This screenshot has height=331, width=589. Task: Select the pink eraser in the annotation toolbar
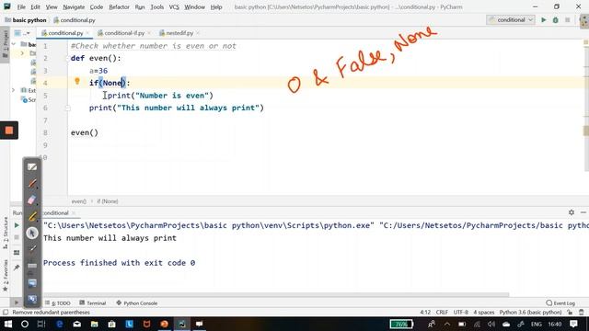pos(32,200)
